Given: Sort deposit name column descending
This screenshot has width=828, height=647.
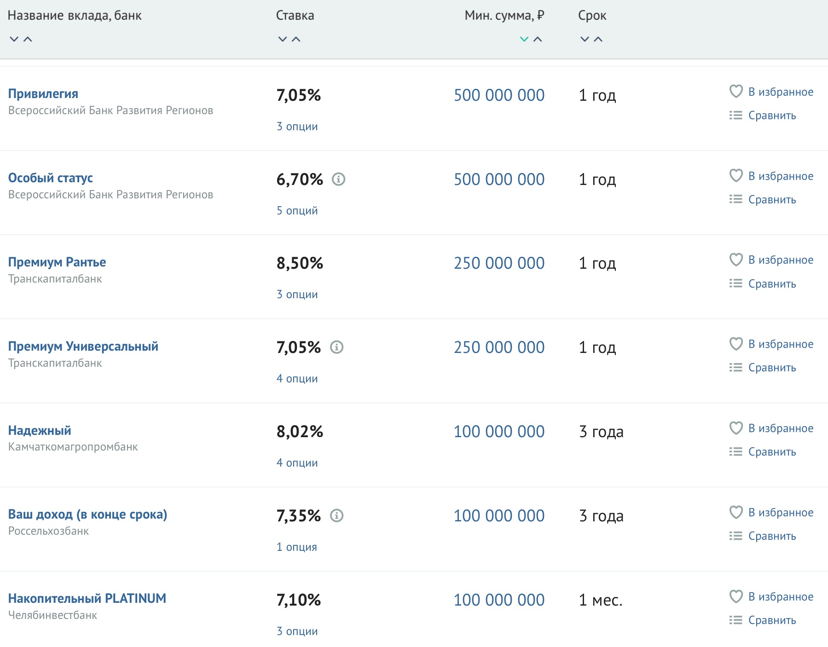Looking at the screenshot, I should pos(14,39).
